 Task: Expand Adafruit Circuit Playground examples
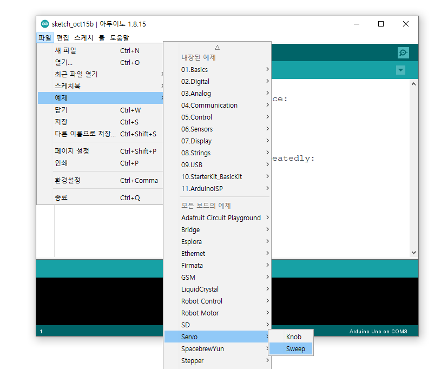218,218
